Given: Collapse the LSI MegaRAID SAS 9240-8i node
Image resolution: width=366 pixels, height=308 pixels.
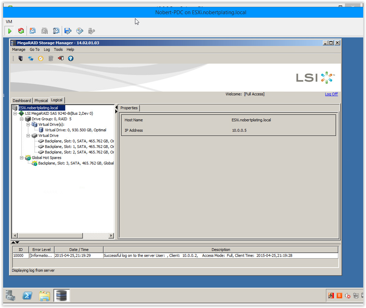Looking at the screenshot, I should 15,114.
